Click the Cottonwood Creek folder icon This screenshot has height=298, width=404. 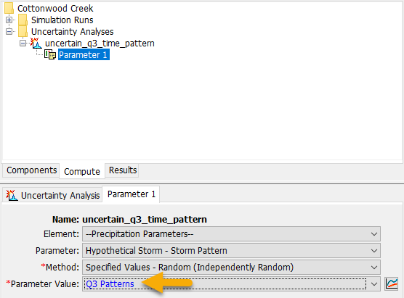click(x=9, y=8)
